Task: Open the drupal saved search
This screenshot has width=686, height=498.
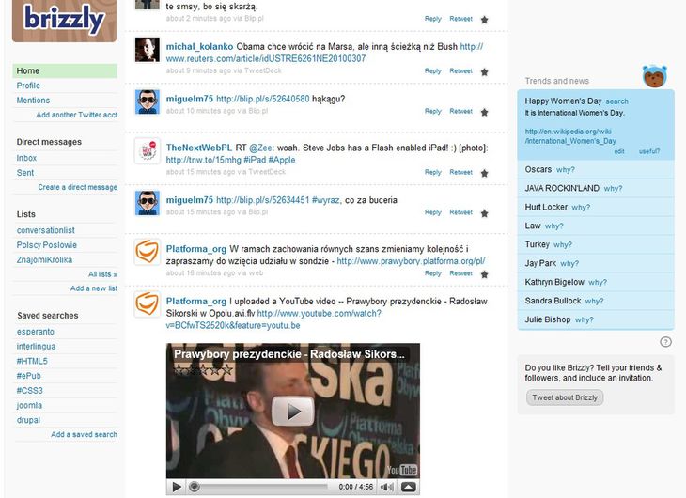Action: point(28,420)
